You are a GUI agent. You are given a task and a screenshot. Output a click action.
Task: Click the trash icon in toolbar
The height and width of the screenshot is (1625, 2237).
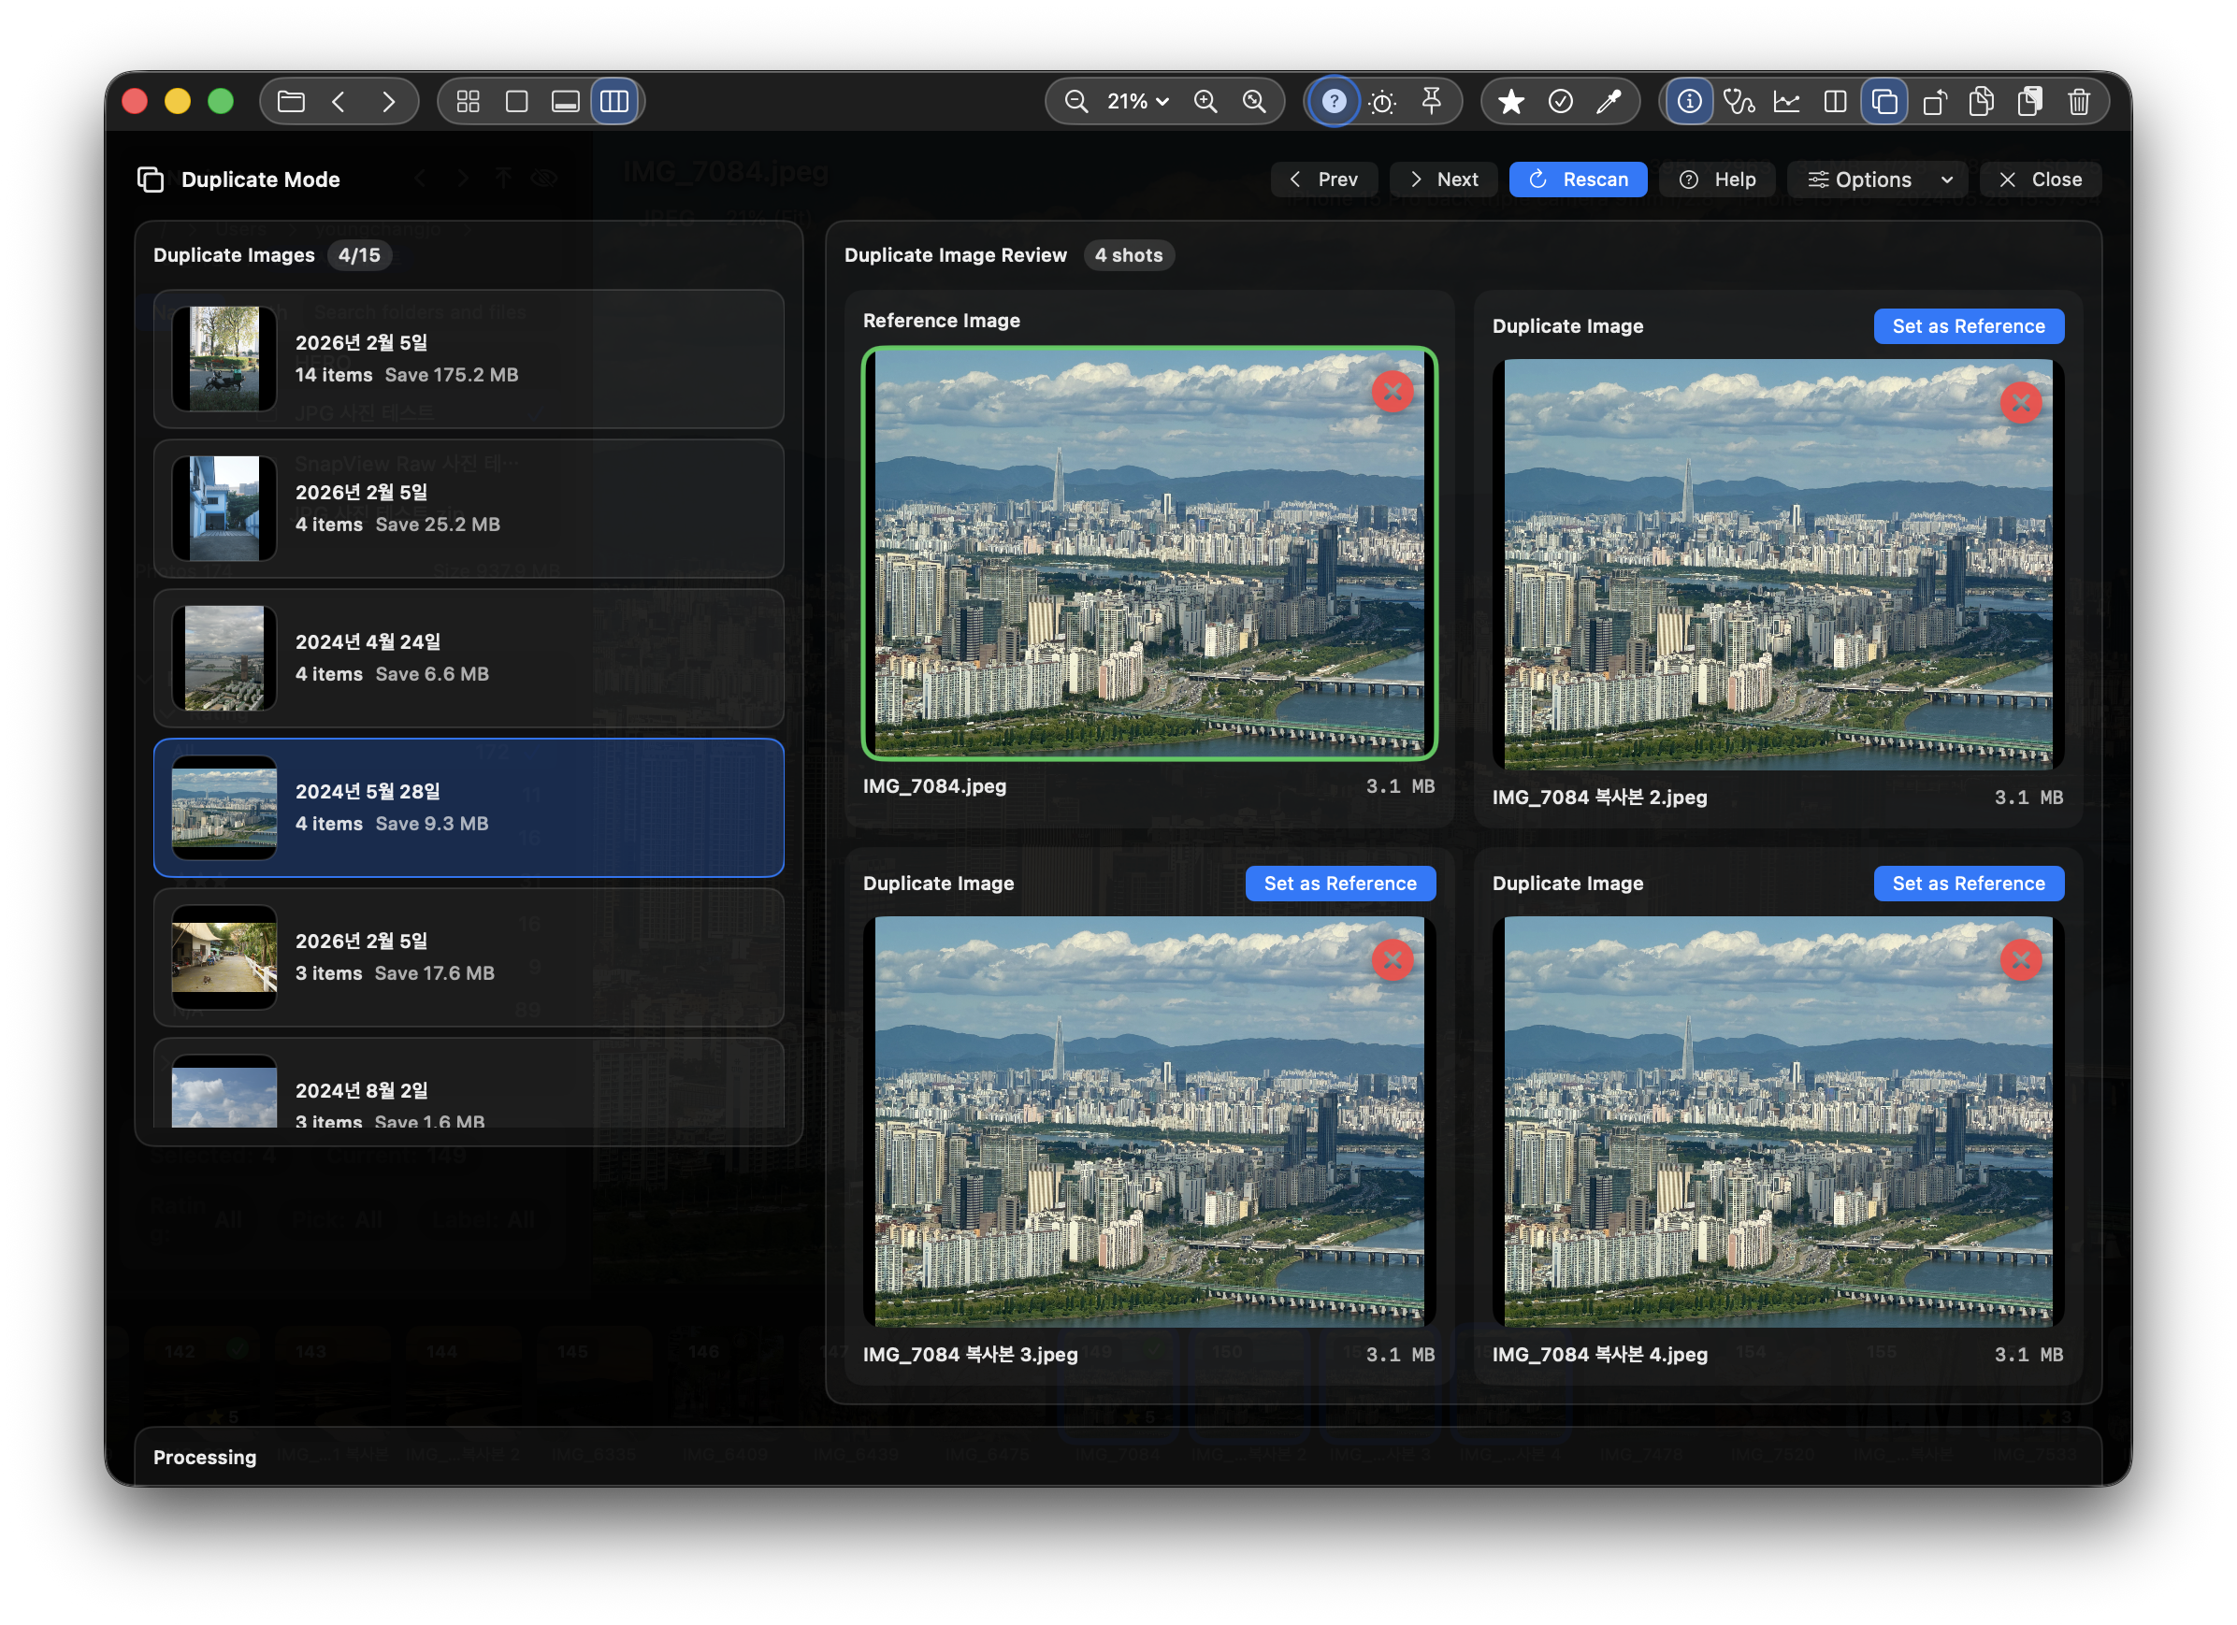[2079, 101]
